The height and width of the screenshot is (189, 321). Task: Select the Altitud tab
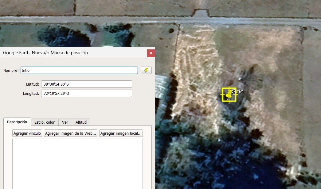(x=81, y=122)
